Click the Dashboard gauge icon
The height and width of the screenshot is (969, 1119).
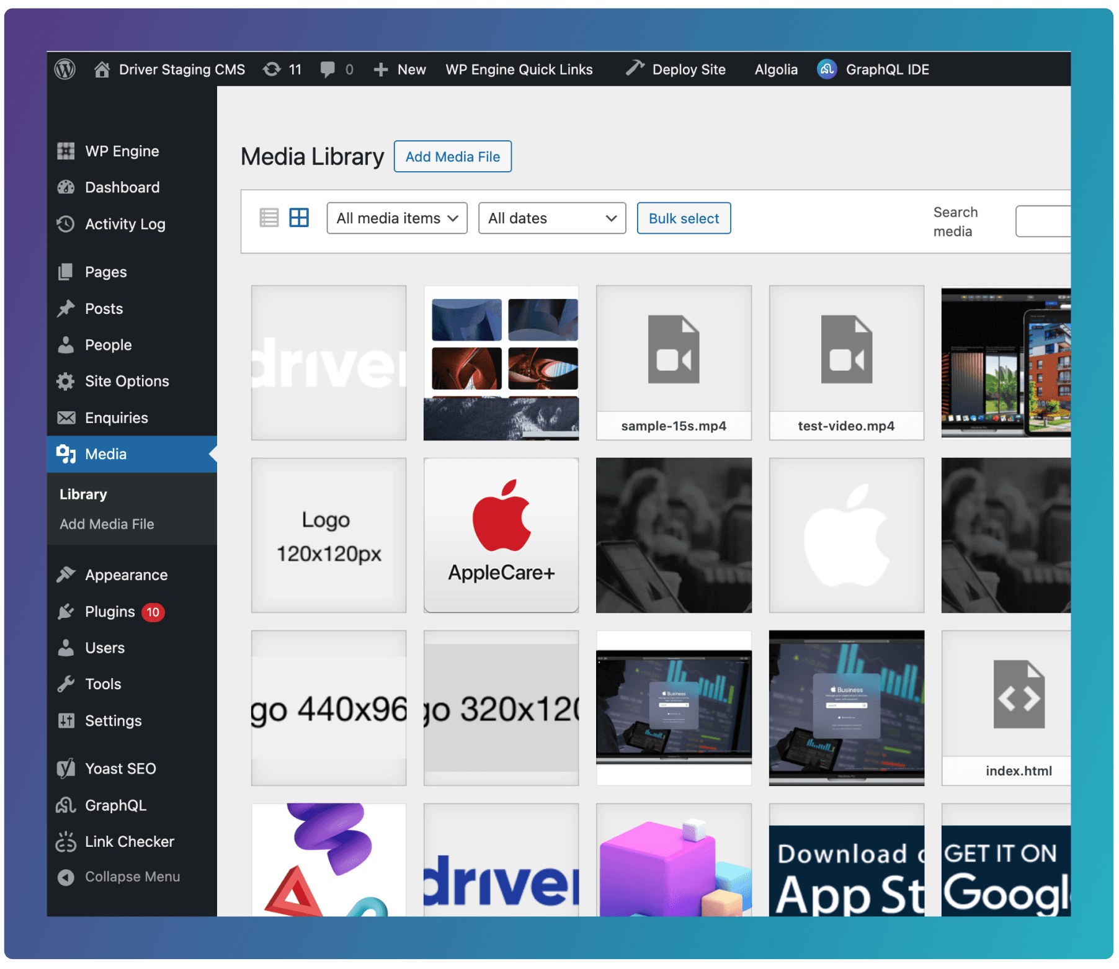pos(66,187)
